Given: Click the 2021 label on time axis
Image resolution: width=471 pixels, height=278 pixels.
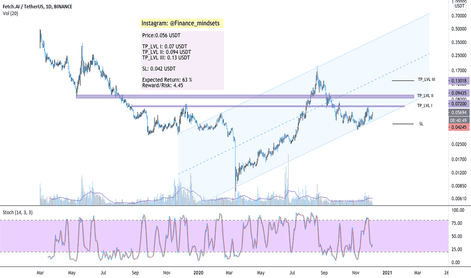Looking at the screenshot, I should [387, 272].
